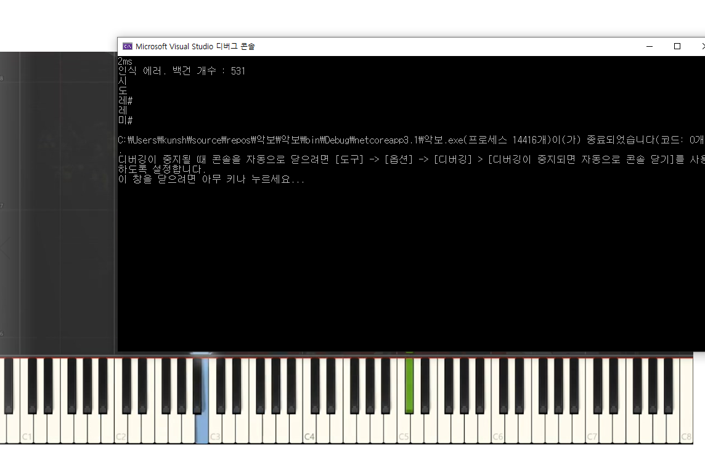Maximize the Visual Studio debug console window
The width and height of the screenshot is (705, 466).
point(677,46)
